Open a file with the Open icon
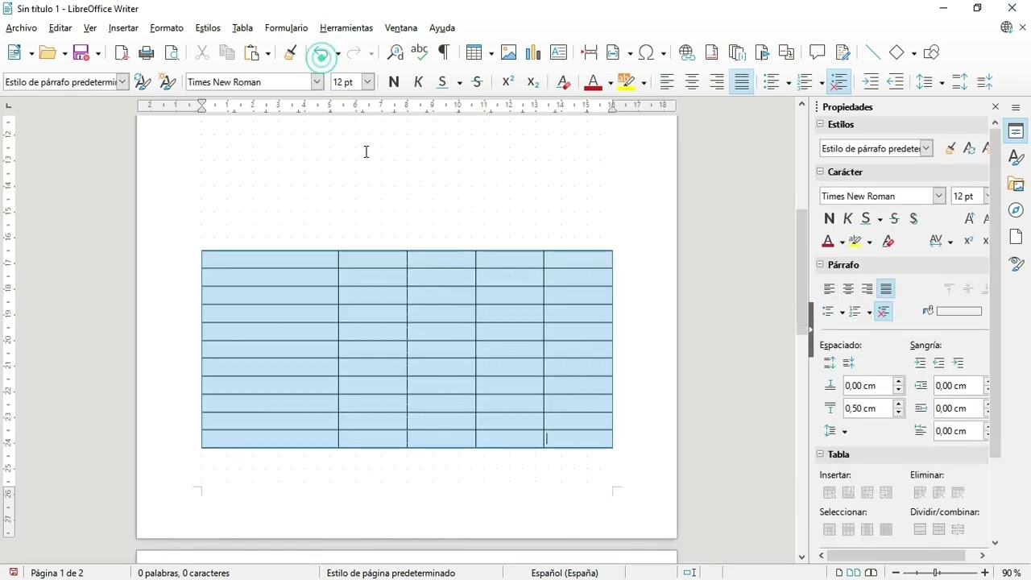 [x=48, y=53]
